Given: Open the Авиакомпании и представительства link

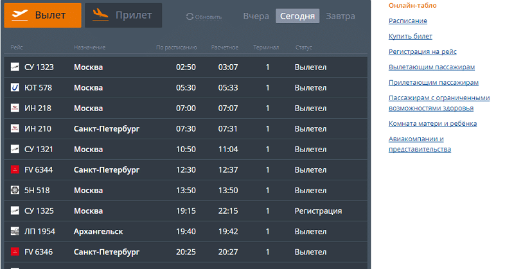Looking at the screenshot, I should 420,144.
